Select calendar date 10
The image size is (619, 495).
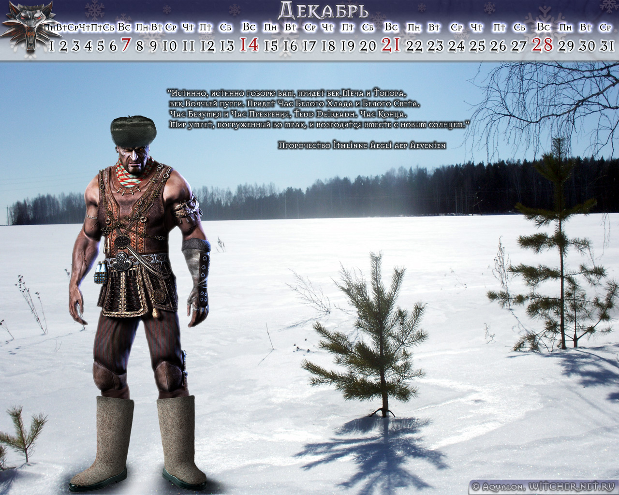pos(170,46)
